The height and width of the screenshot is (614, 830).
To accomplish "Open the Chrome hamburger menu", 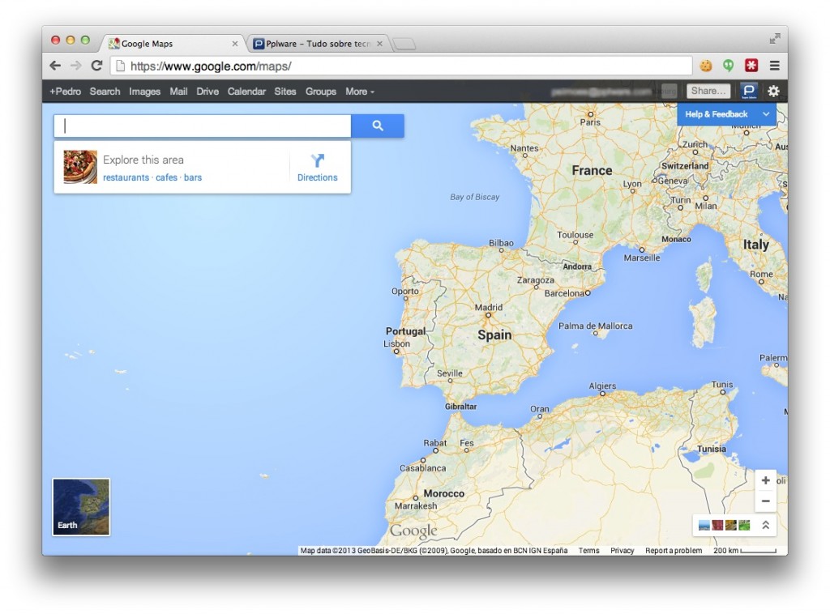I will point(774,66).
